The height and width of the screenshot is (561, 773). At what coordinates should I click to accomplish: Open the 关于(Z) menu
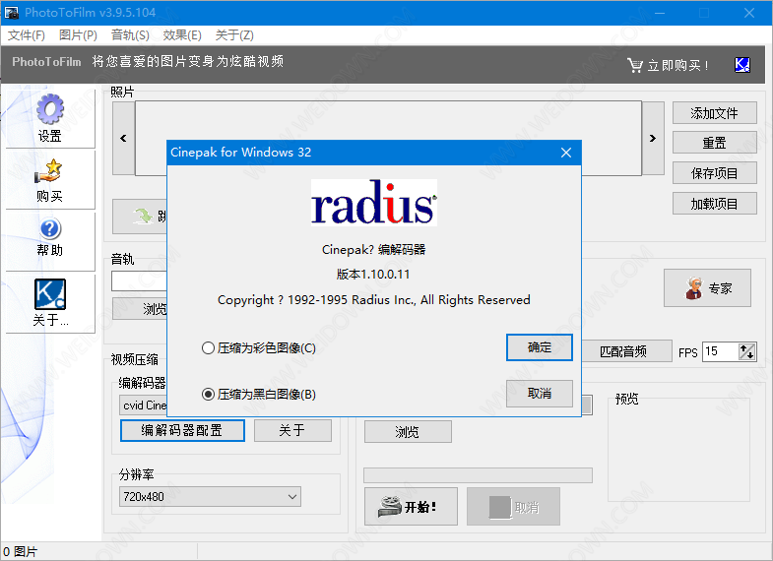234,35
